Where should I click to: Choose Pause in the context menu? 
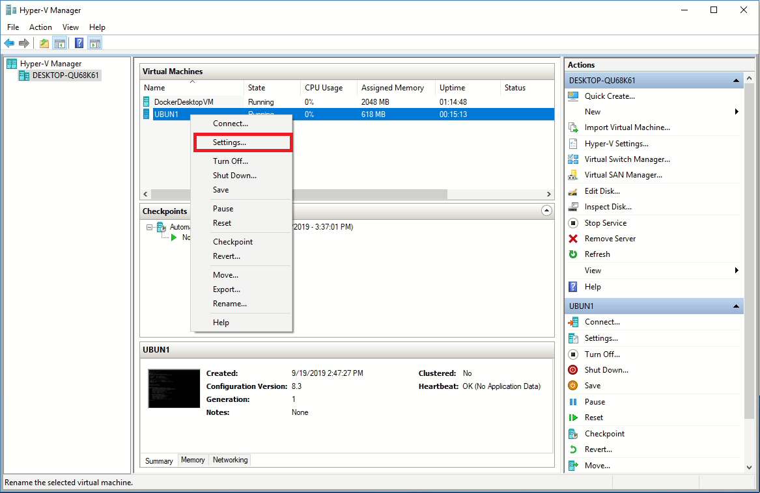coord(243,209)
